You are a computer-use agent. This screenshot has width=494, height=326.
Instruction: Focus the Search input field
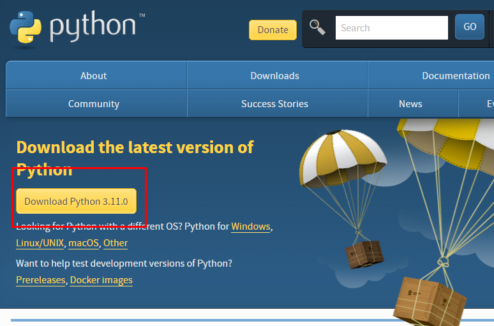392,27
